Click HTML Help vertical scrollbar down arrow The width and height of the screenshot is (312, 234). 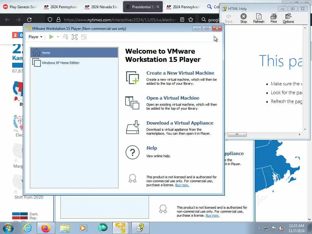305,129
